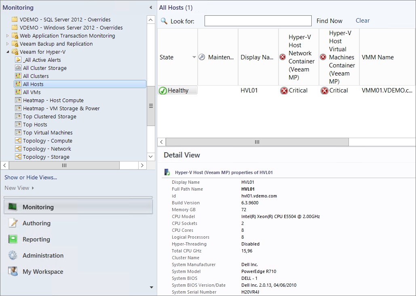Click the navigation tree vertical scrollbar thumb
The image size is (416, 296).
[x=151, y=106]
